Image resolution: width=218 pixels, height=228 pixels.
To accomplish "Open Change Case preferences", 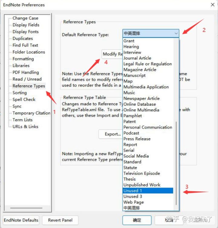I will pos(25,18).
